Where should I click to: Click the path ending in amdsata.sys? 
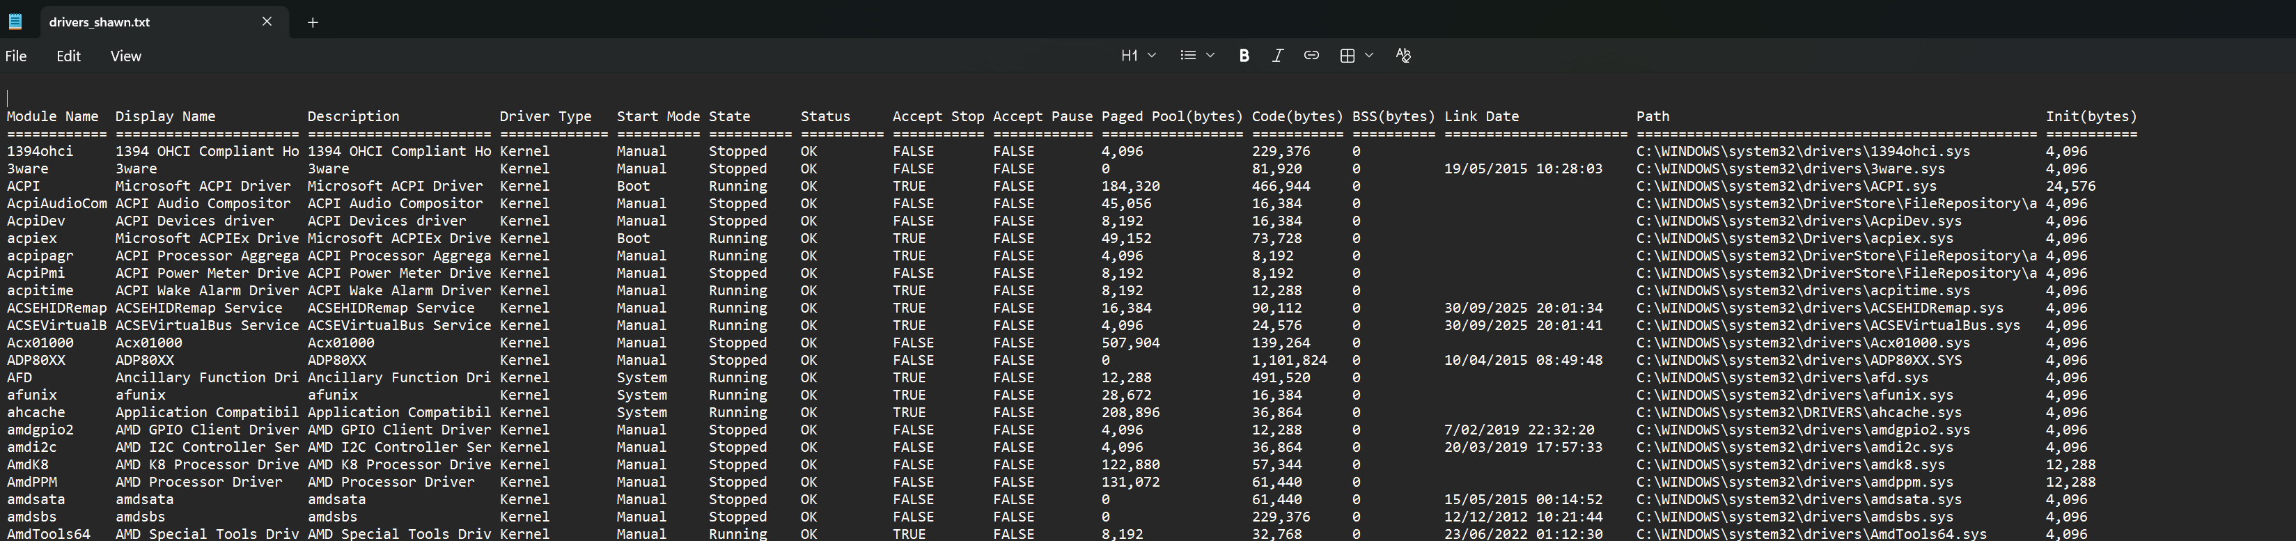coord(1799,500)
